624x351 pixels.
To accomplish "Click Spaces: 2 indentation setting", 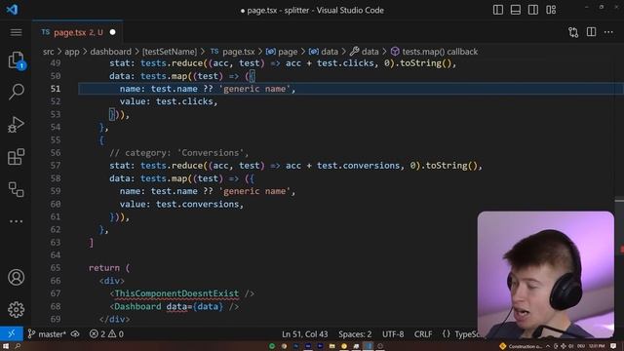I will pyautogui.click(x=355, y=333).
